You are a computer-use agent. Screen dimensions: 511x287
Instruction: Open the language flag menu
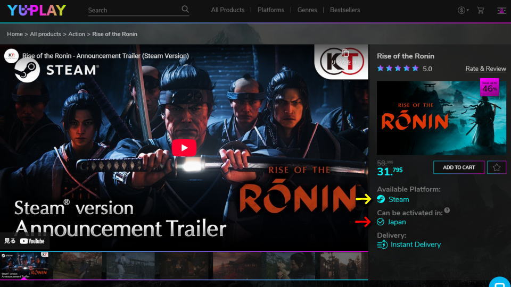[501, 11]
